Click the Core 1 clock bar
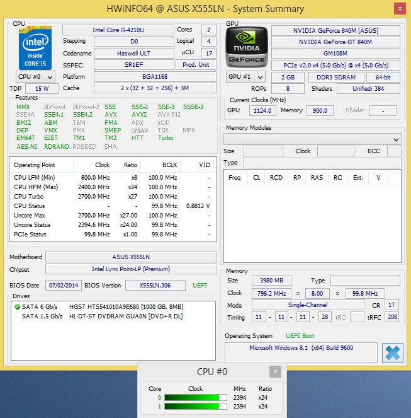The width and height of the screenshot is (411, 418). [x=196, y=406]
